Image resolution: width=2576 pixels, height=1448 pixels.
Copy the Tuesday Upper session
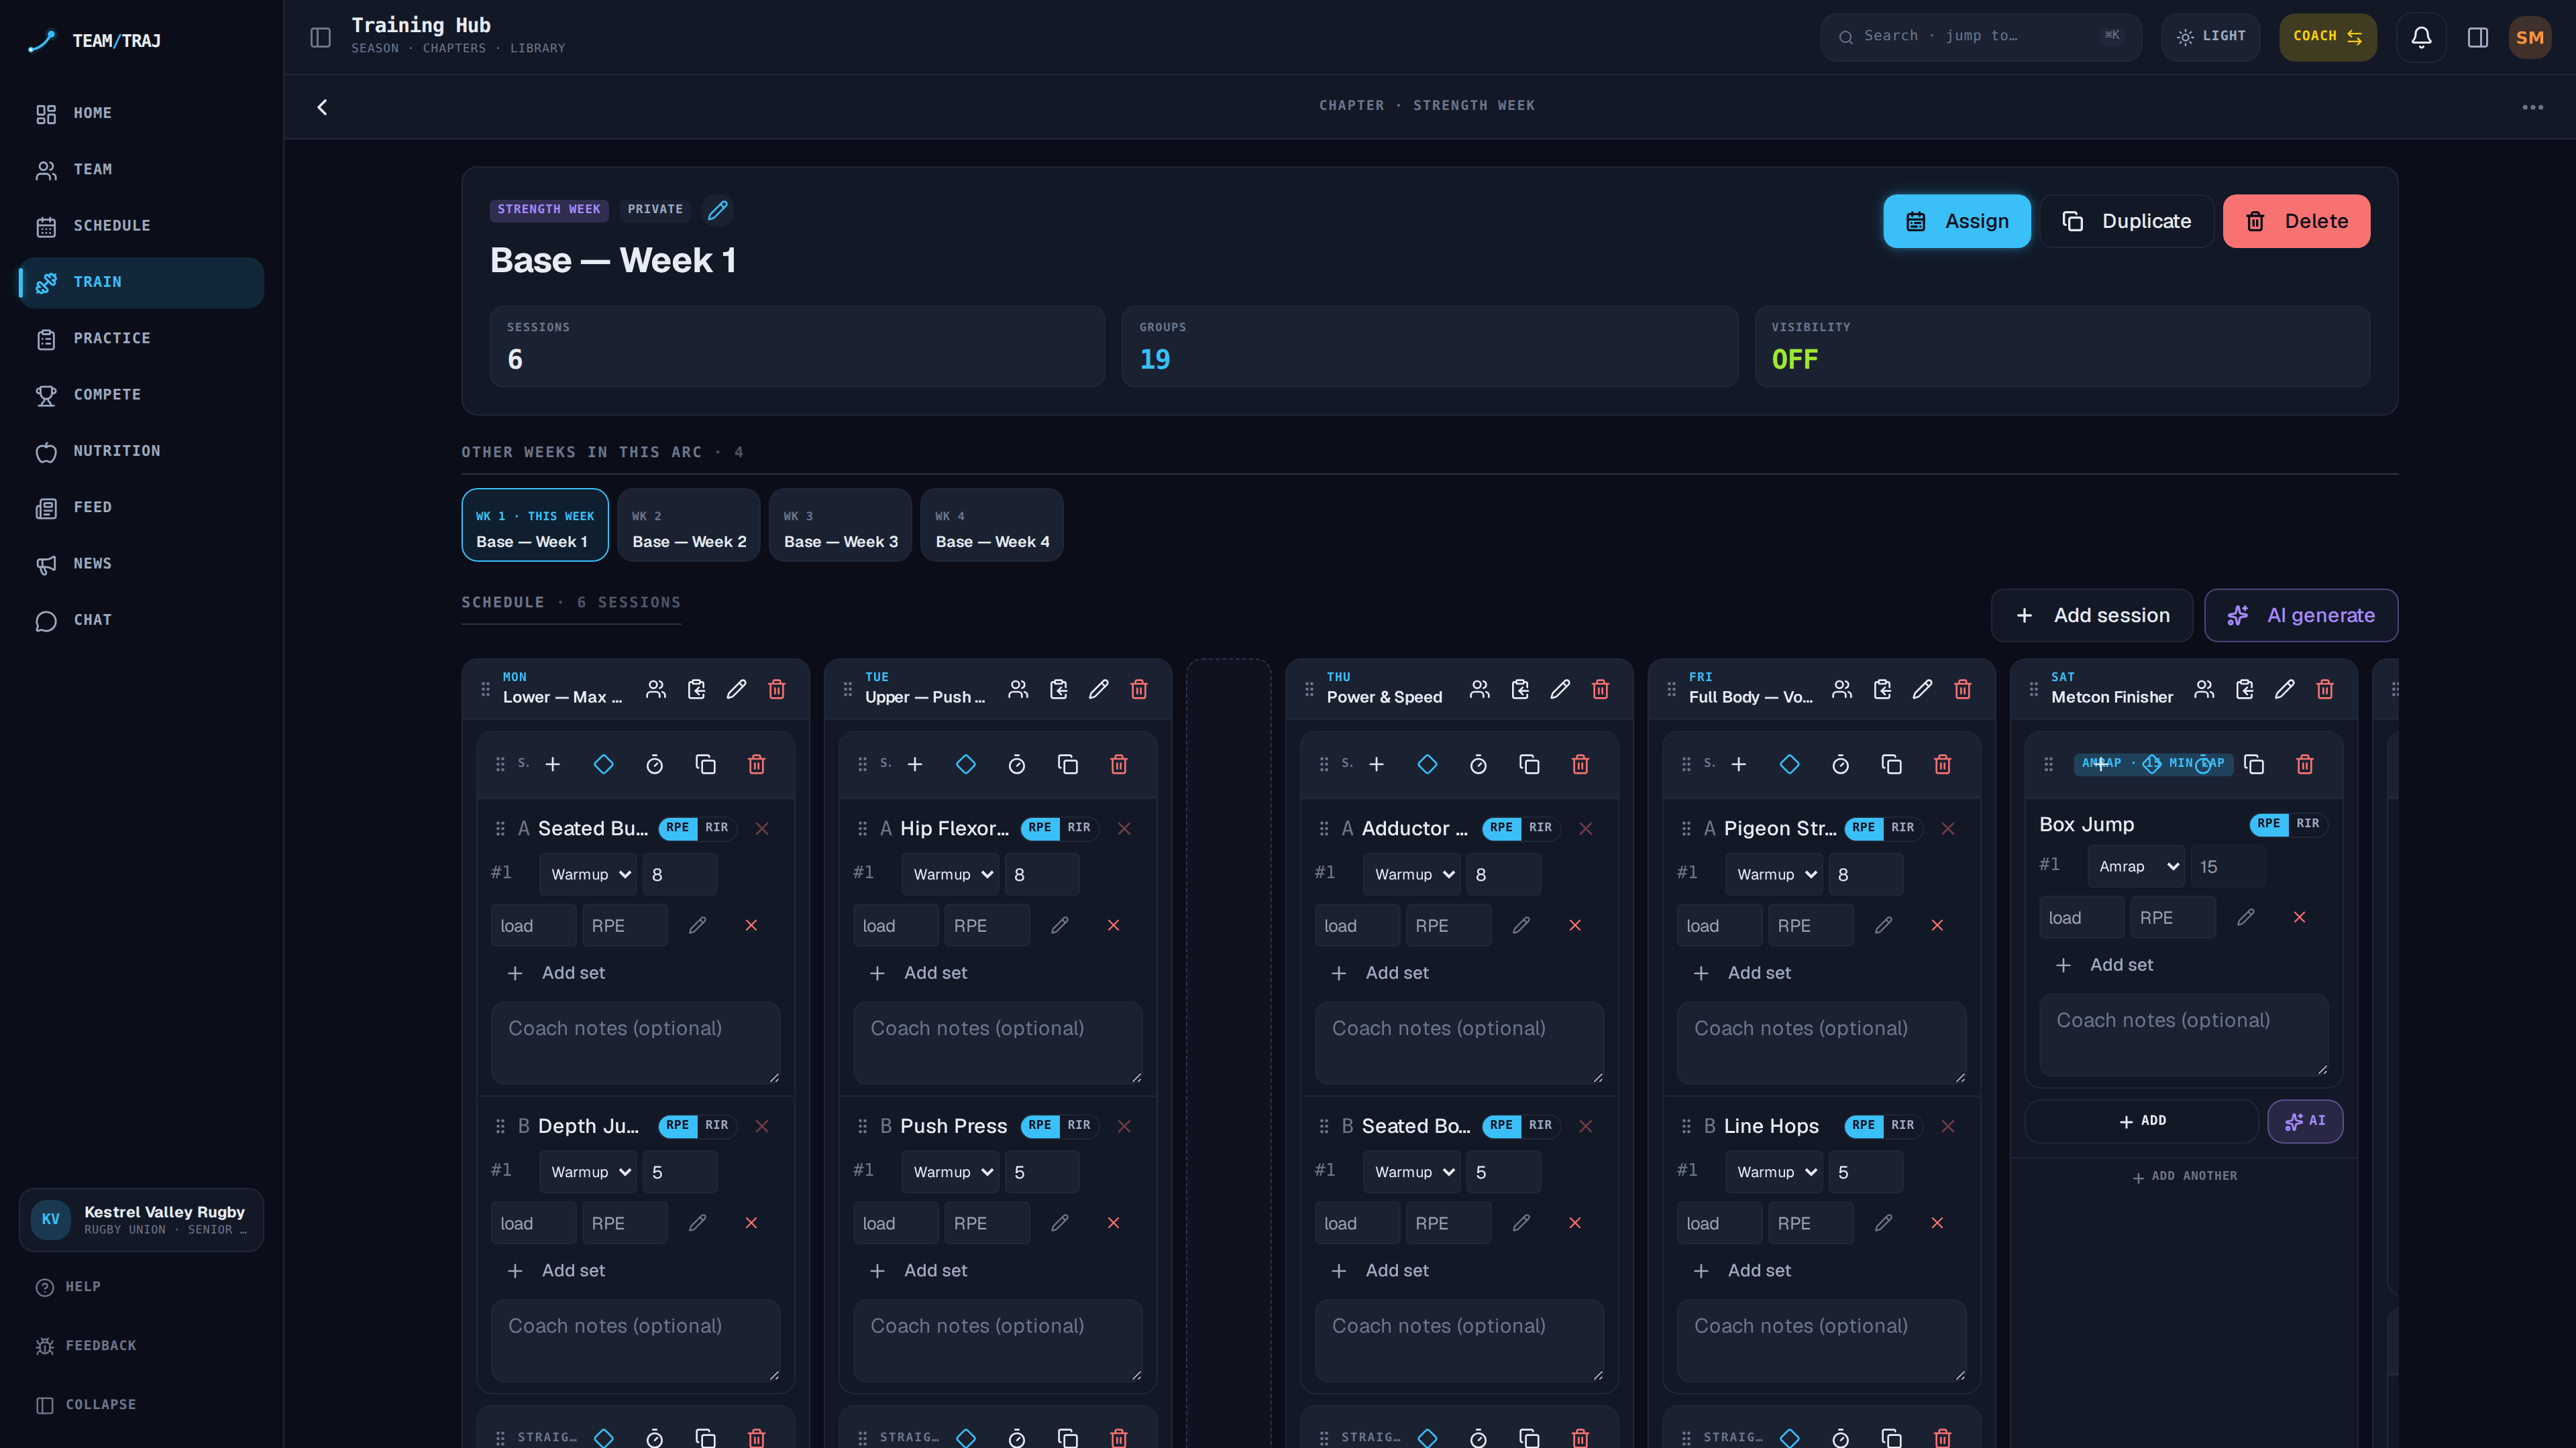(1058, 690)
